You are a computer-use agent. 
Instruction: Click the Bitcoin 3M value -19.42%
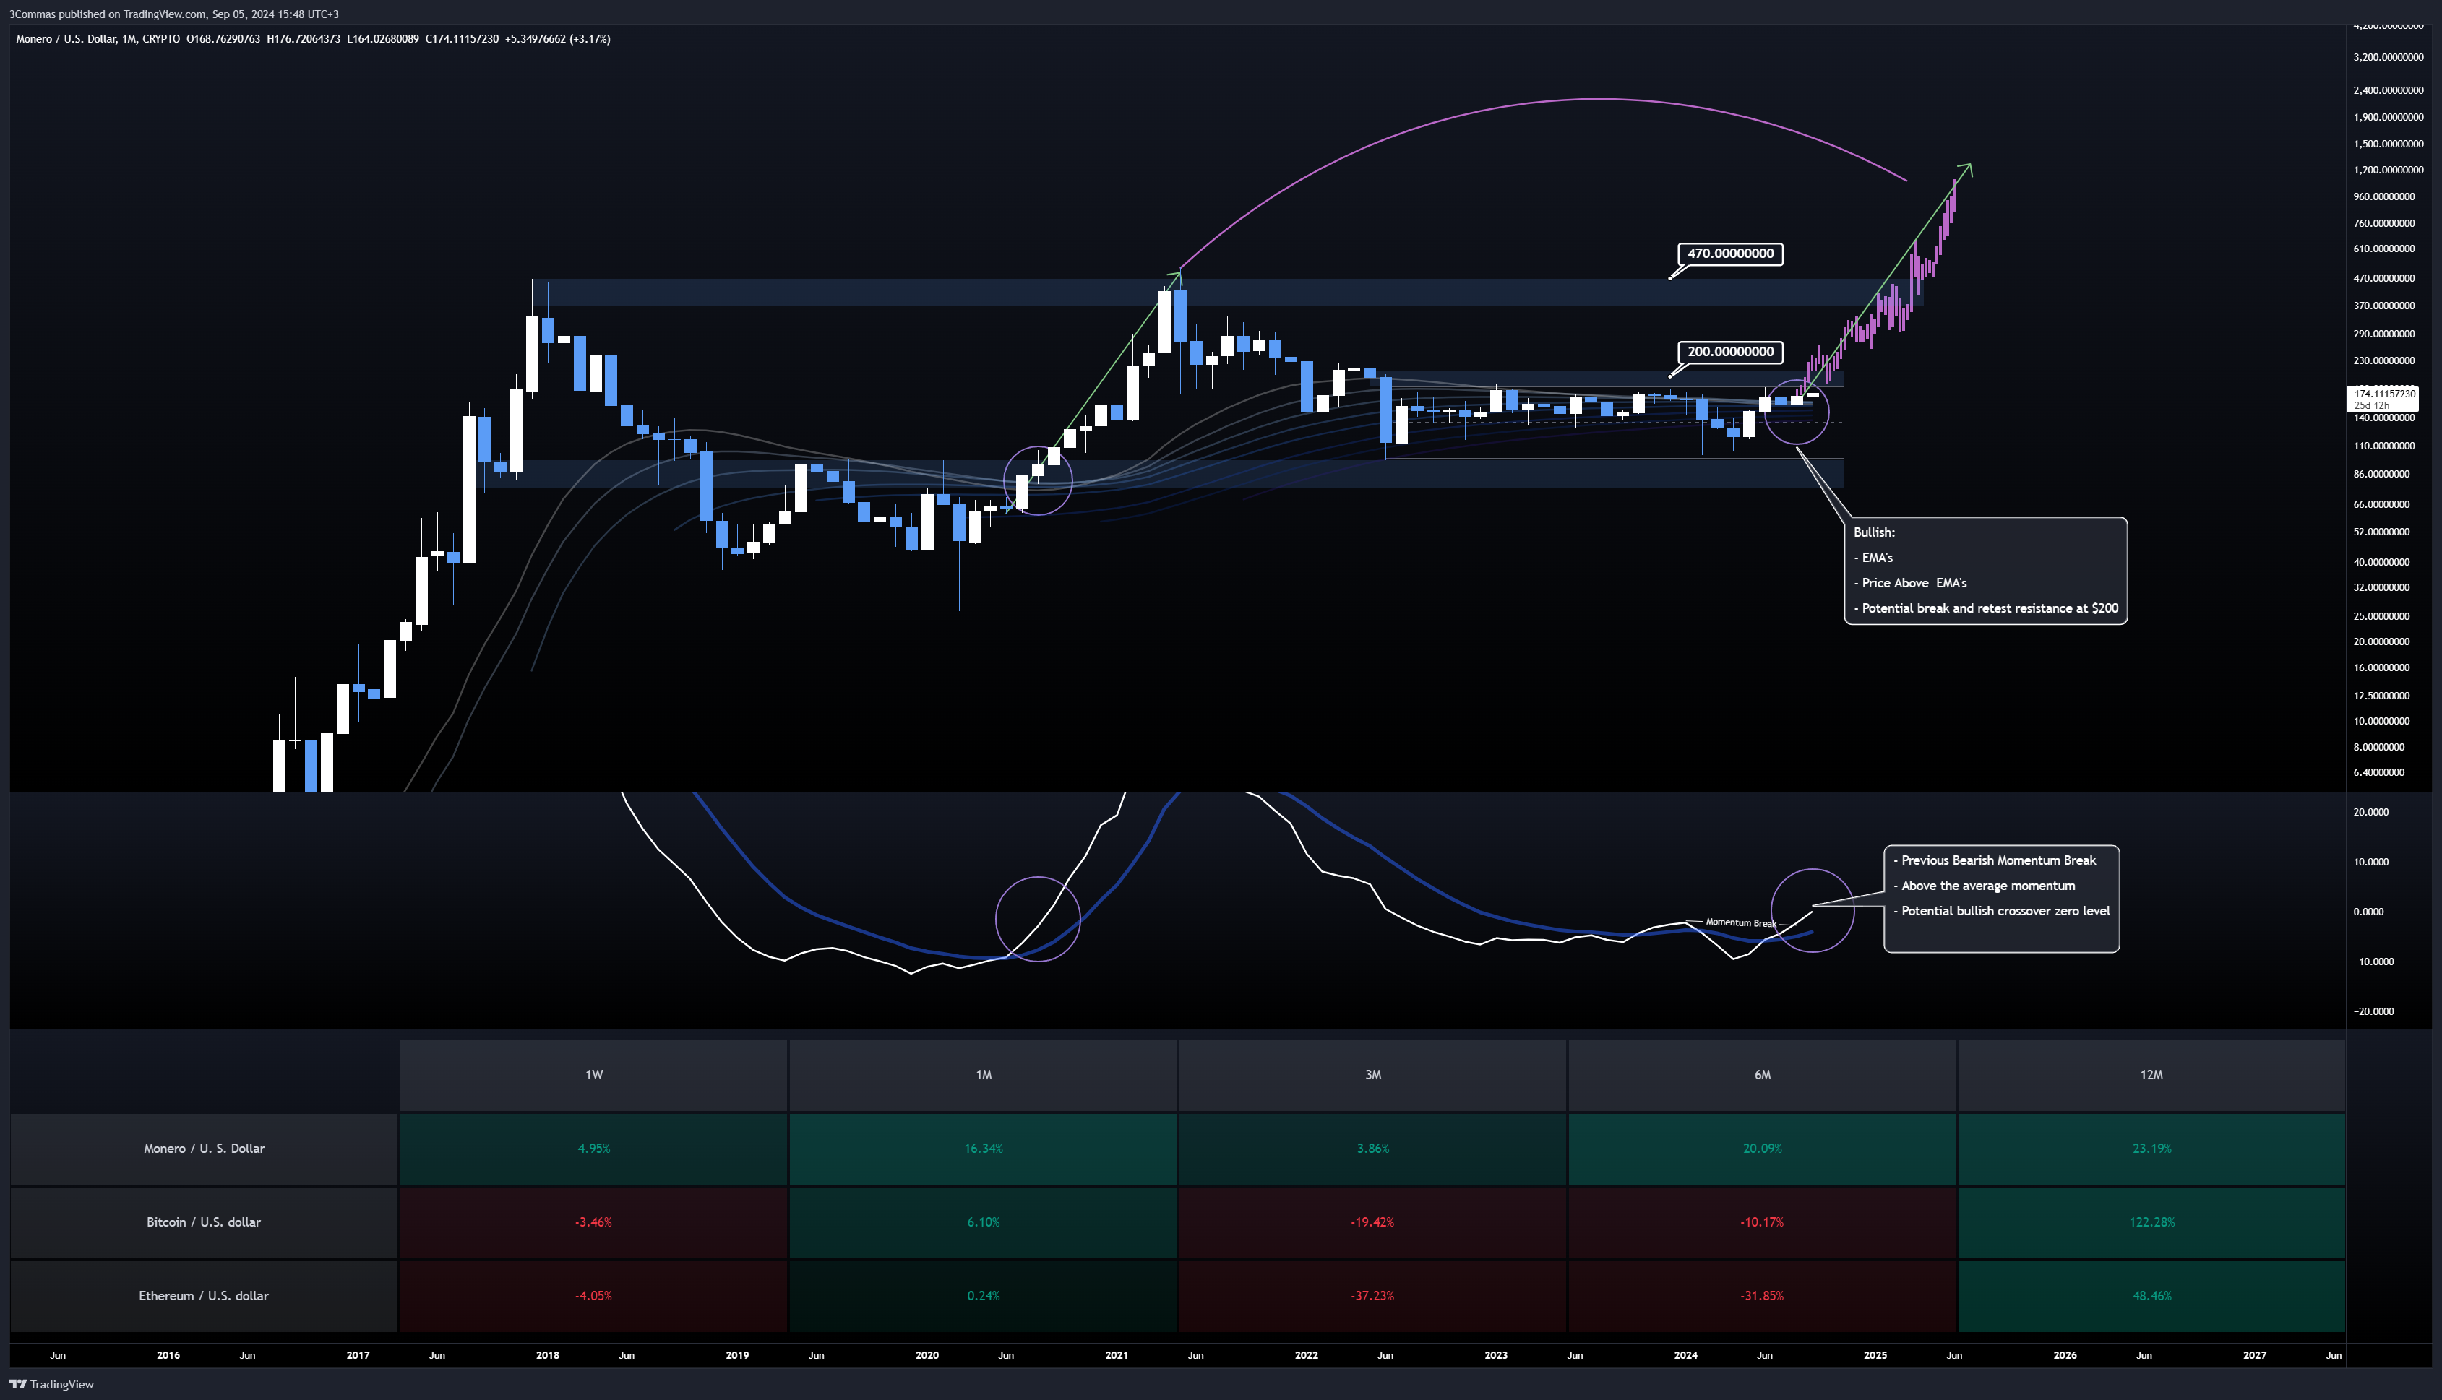pos(1372,1222)
